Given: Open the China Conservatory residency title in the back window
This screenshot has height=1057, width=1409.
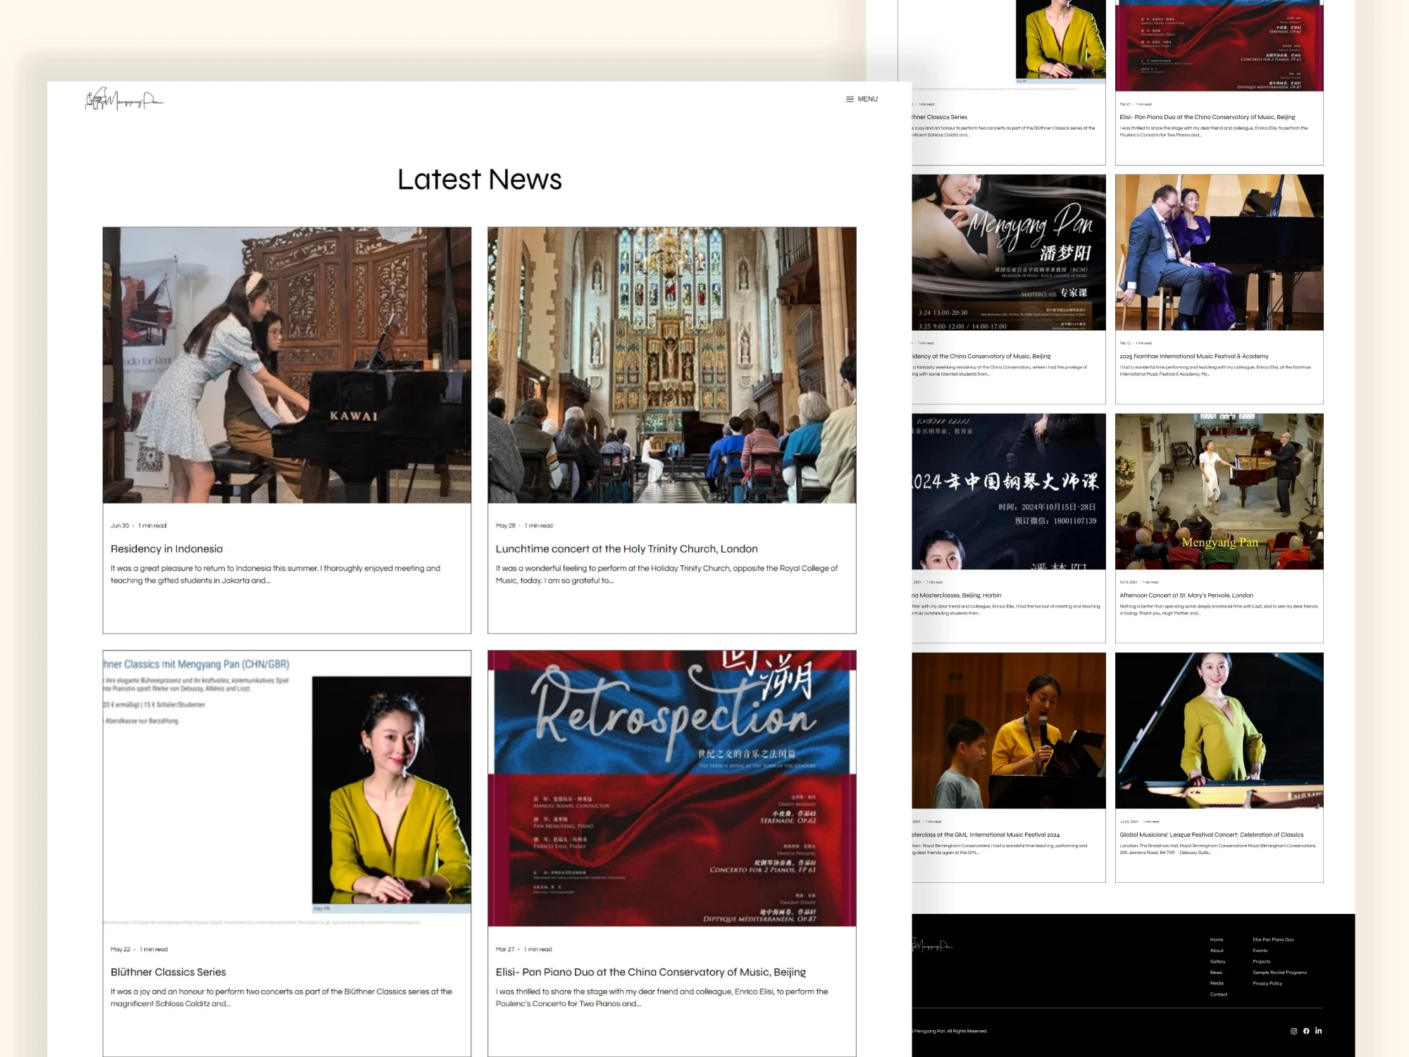Looking at the screenshot, I should point(981,356).
